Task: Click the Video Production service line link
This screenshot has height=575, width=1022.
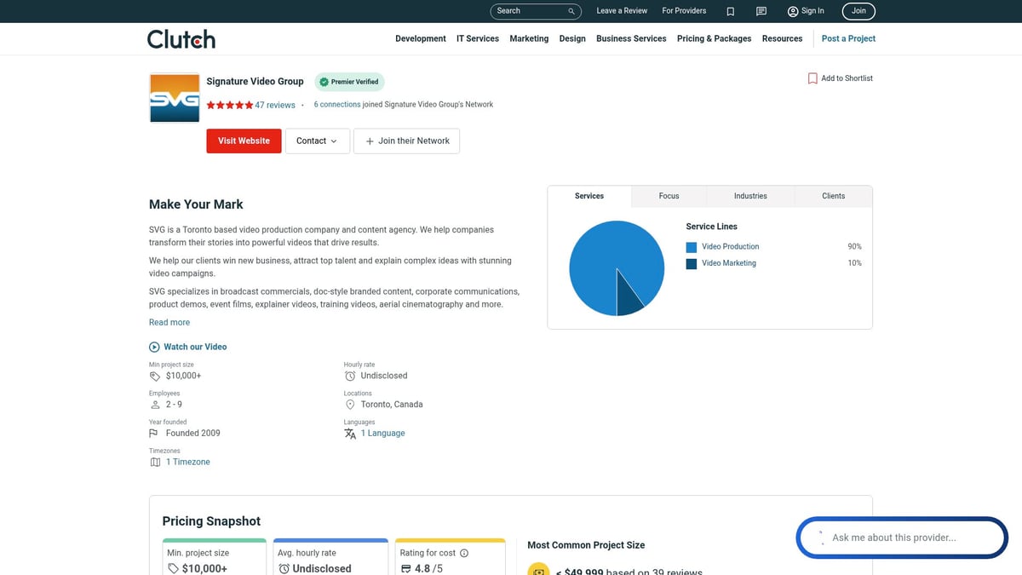Action: point(730,246)
